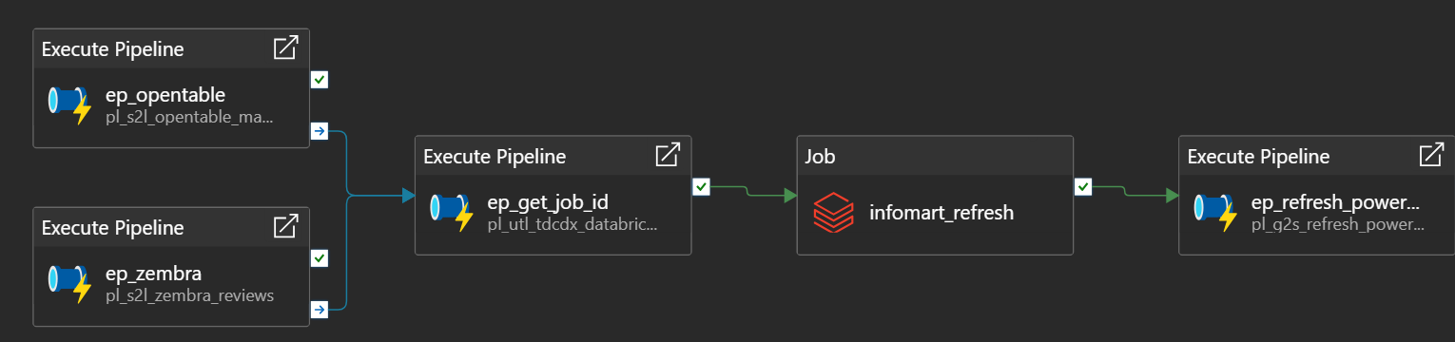Select ep_get_job_id success output checkmark
Viewport: 1455px width, 342px height.
point(702,187)
